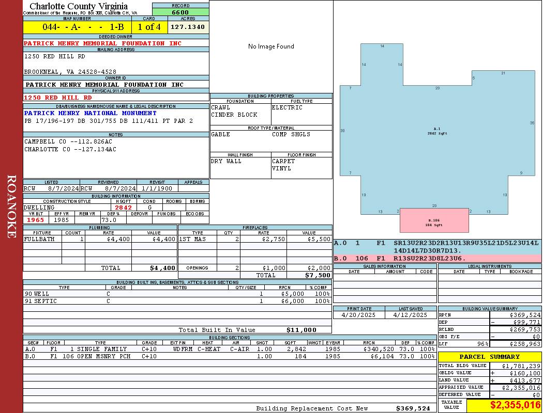Click floor finish 'CARPET'
Viewport: 543px width, 413px height.
pyautogui.click(x=283, y=162)
